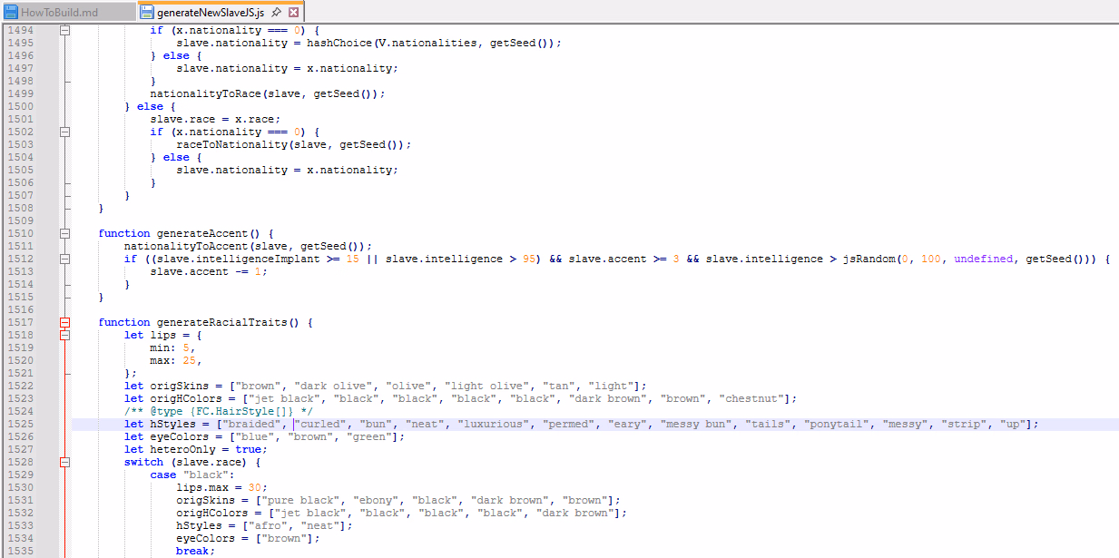Click the "undefined" keyword on line 1512
The width and height of the screenshot is (1119, 558).
tap(983, 259)
